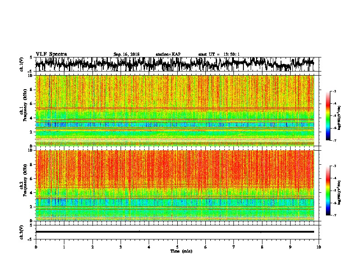Click the "Time (min)" axis title
Viewport: 359px width, 277px height.
tap(181, 251)
